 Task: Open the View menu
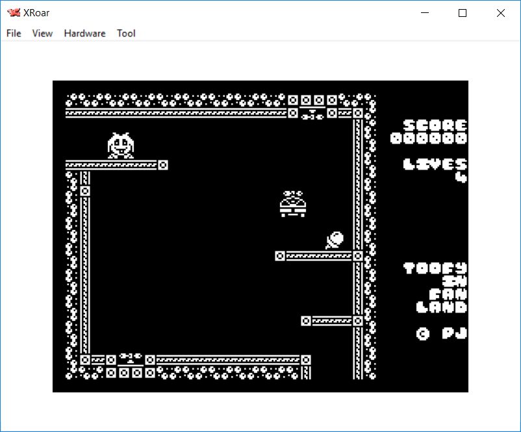tap(42, 33)
